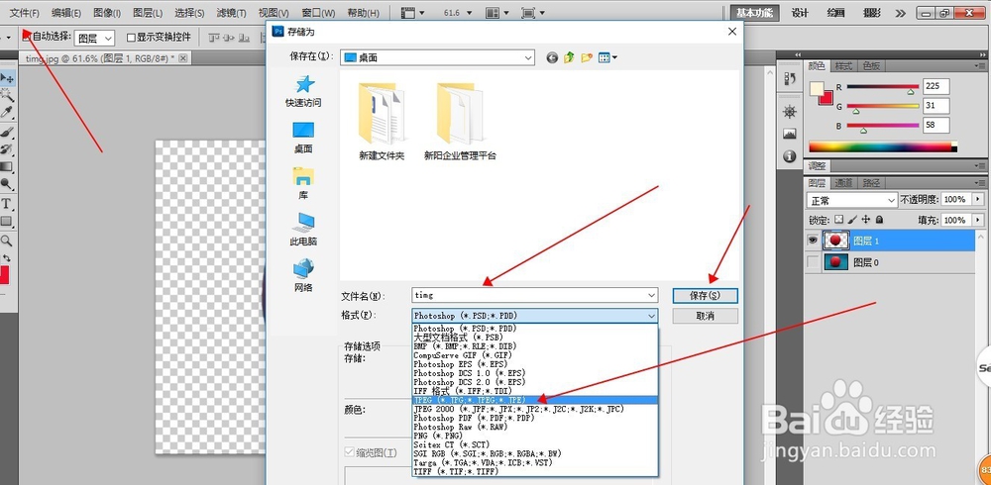This screenshot has width=991, height=485.
Task: Select the Gradient tool
Action: coord(7,167)
